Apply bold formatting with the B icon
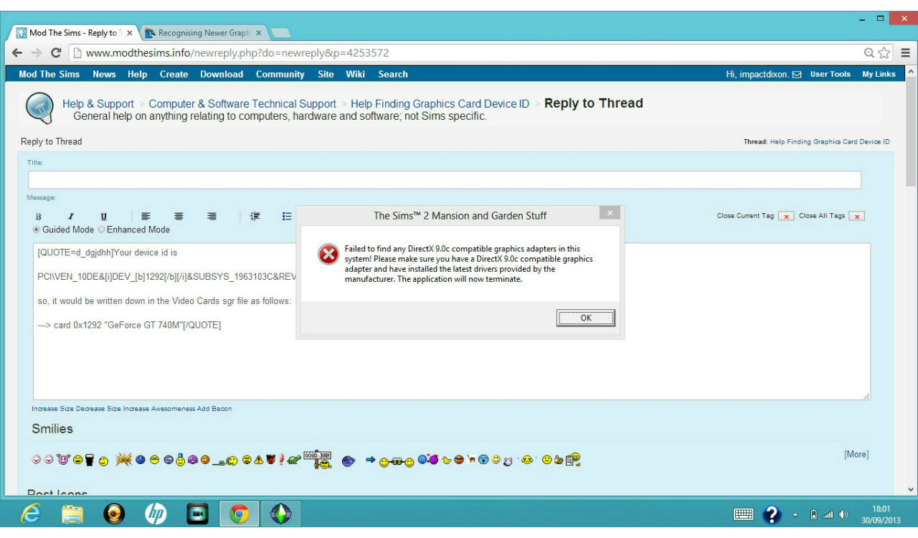This screenshot has height=538, width=918. [39, 217]
